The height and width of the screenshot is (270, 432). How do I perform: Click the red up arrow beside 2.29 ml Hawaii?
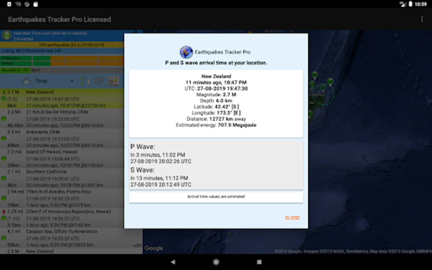point(4,211)
